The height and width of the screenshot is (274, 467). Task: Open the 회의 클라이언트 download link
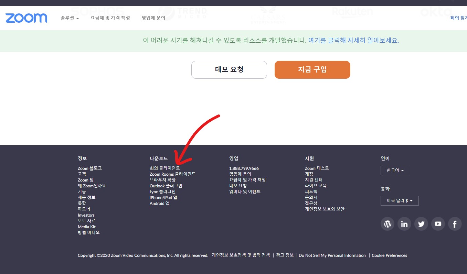pyautogui.click(x=164, y=168)
